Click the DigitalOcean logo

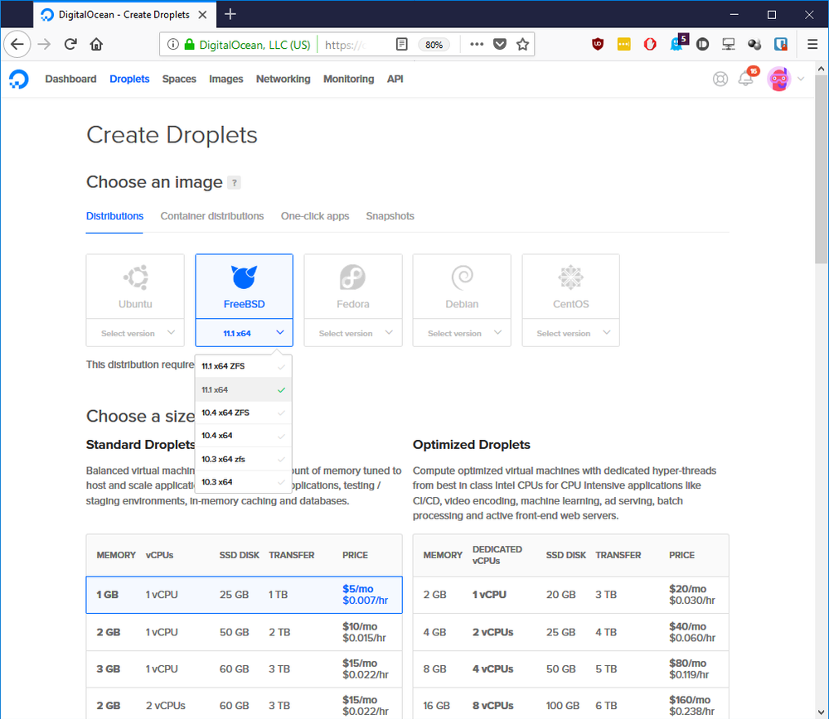click(x=18, y=79)
